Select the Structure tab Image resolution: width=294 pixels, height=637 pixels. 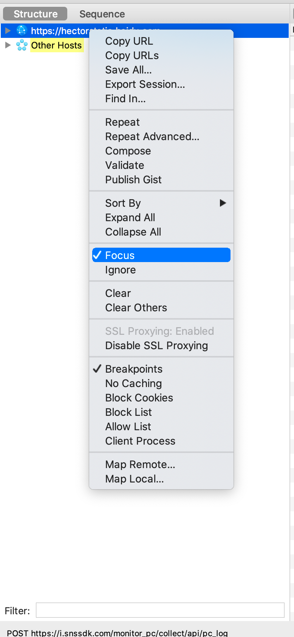pos(36,14)
